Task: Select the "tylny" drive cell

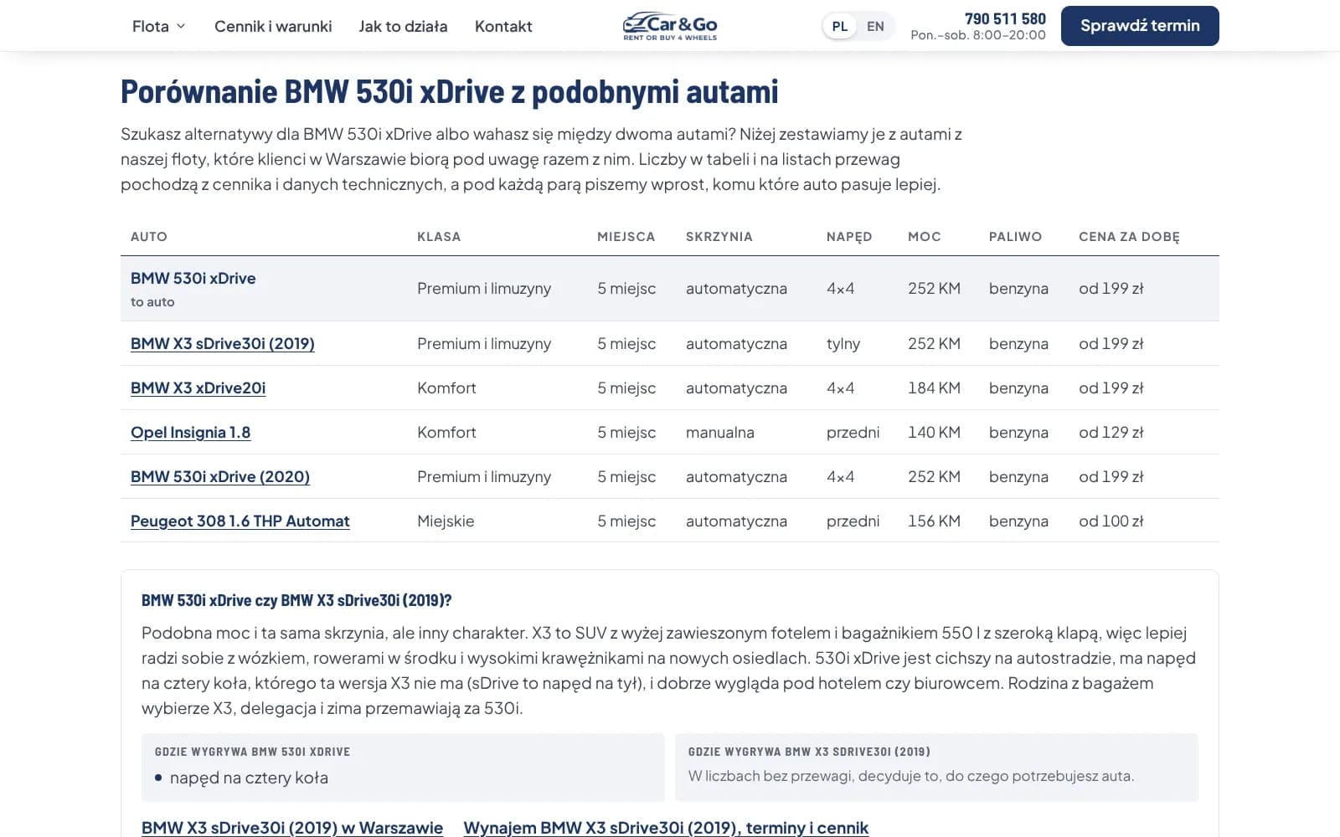Action: click(x=843, y=343)
